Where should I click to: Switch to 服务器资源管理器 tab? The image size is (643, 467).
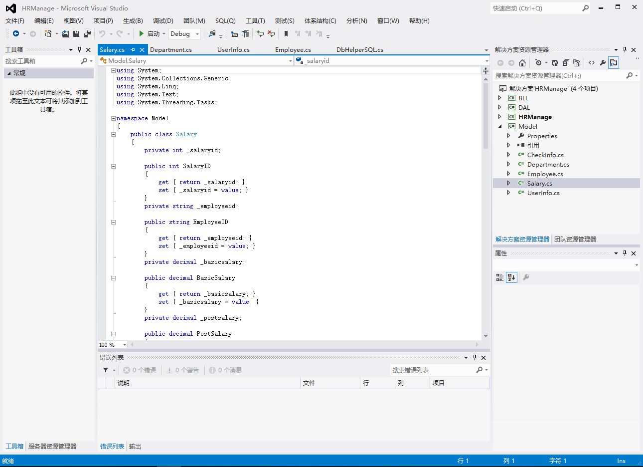click(x=52, y=447)
